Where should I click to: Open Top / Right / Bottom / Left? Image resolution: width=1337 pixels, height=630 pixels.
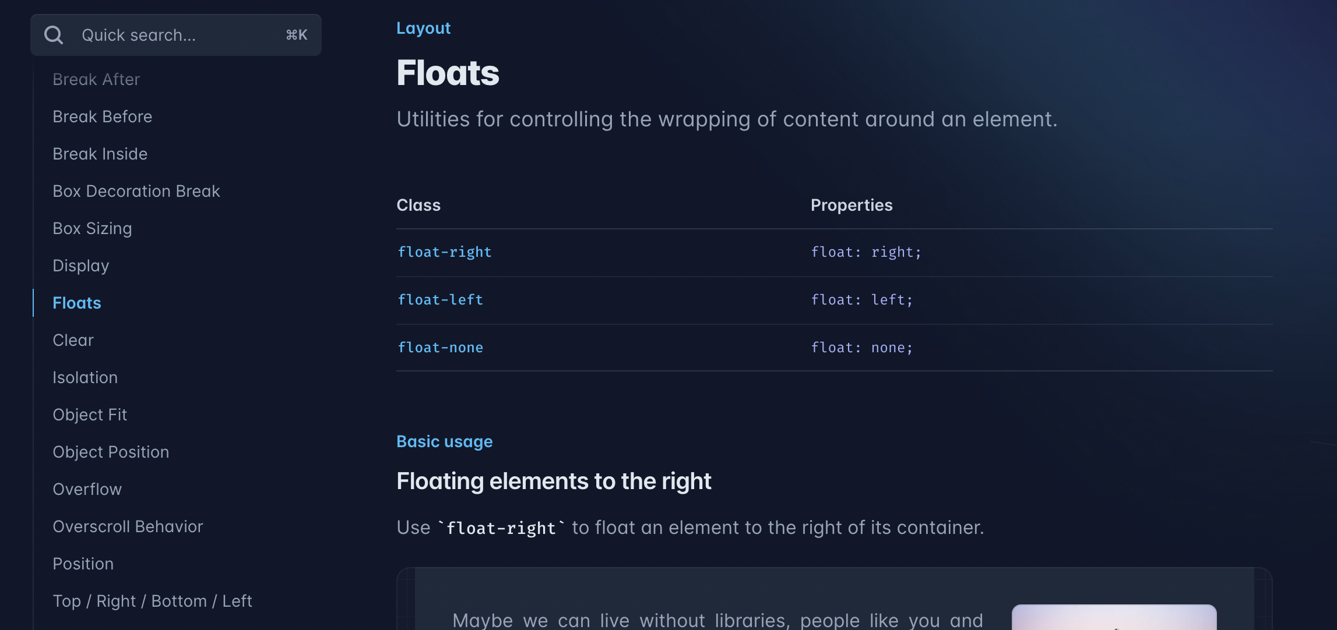click(152, 601)
